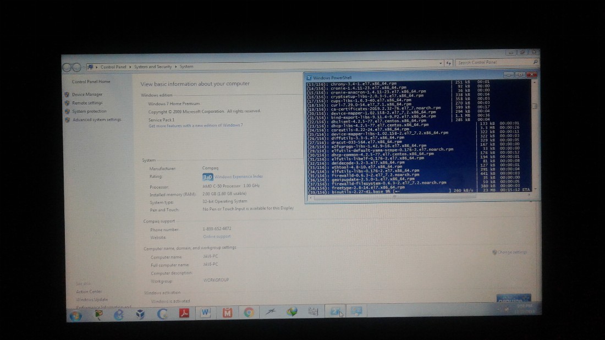Click System and Security in the breadcrumb
This screenshot has height=340, width=605.
point(153,67)
